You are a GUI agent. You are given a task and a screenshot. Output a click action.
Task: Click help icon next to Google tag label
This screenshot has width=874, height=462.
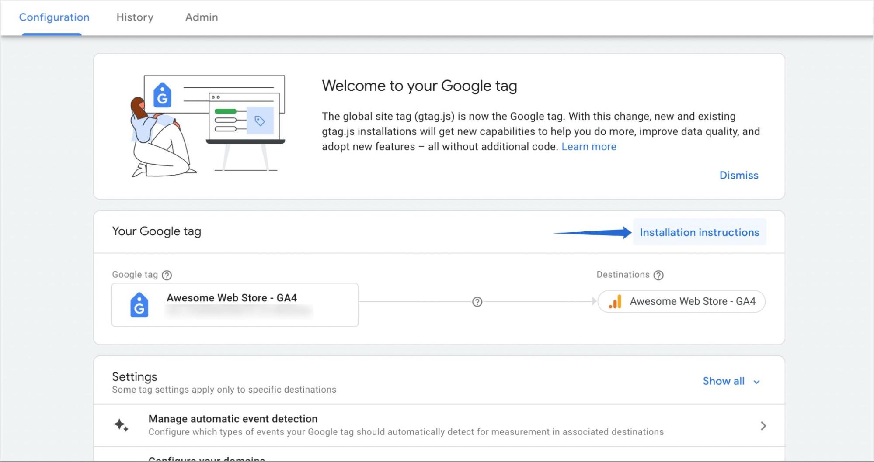pos(167,275)
